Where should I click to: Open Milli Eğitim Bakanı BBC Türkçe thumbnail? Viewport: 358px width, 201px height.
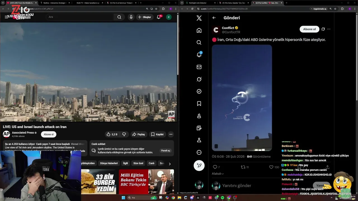(146, 182)
